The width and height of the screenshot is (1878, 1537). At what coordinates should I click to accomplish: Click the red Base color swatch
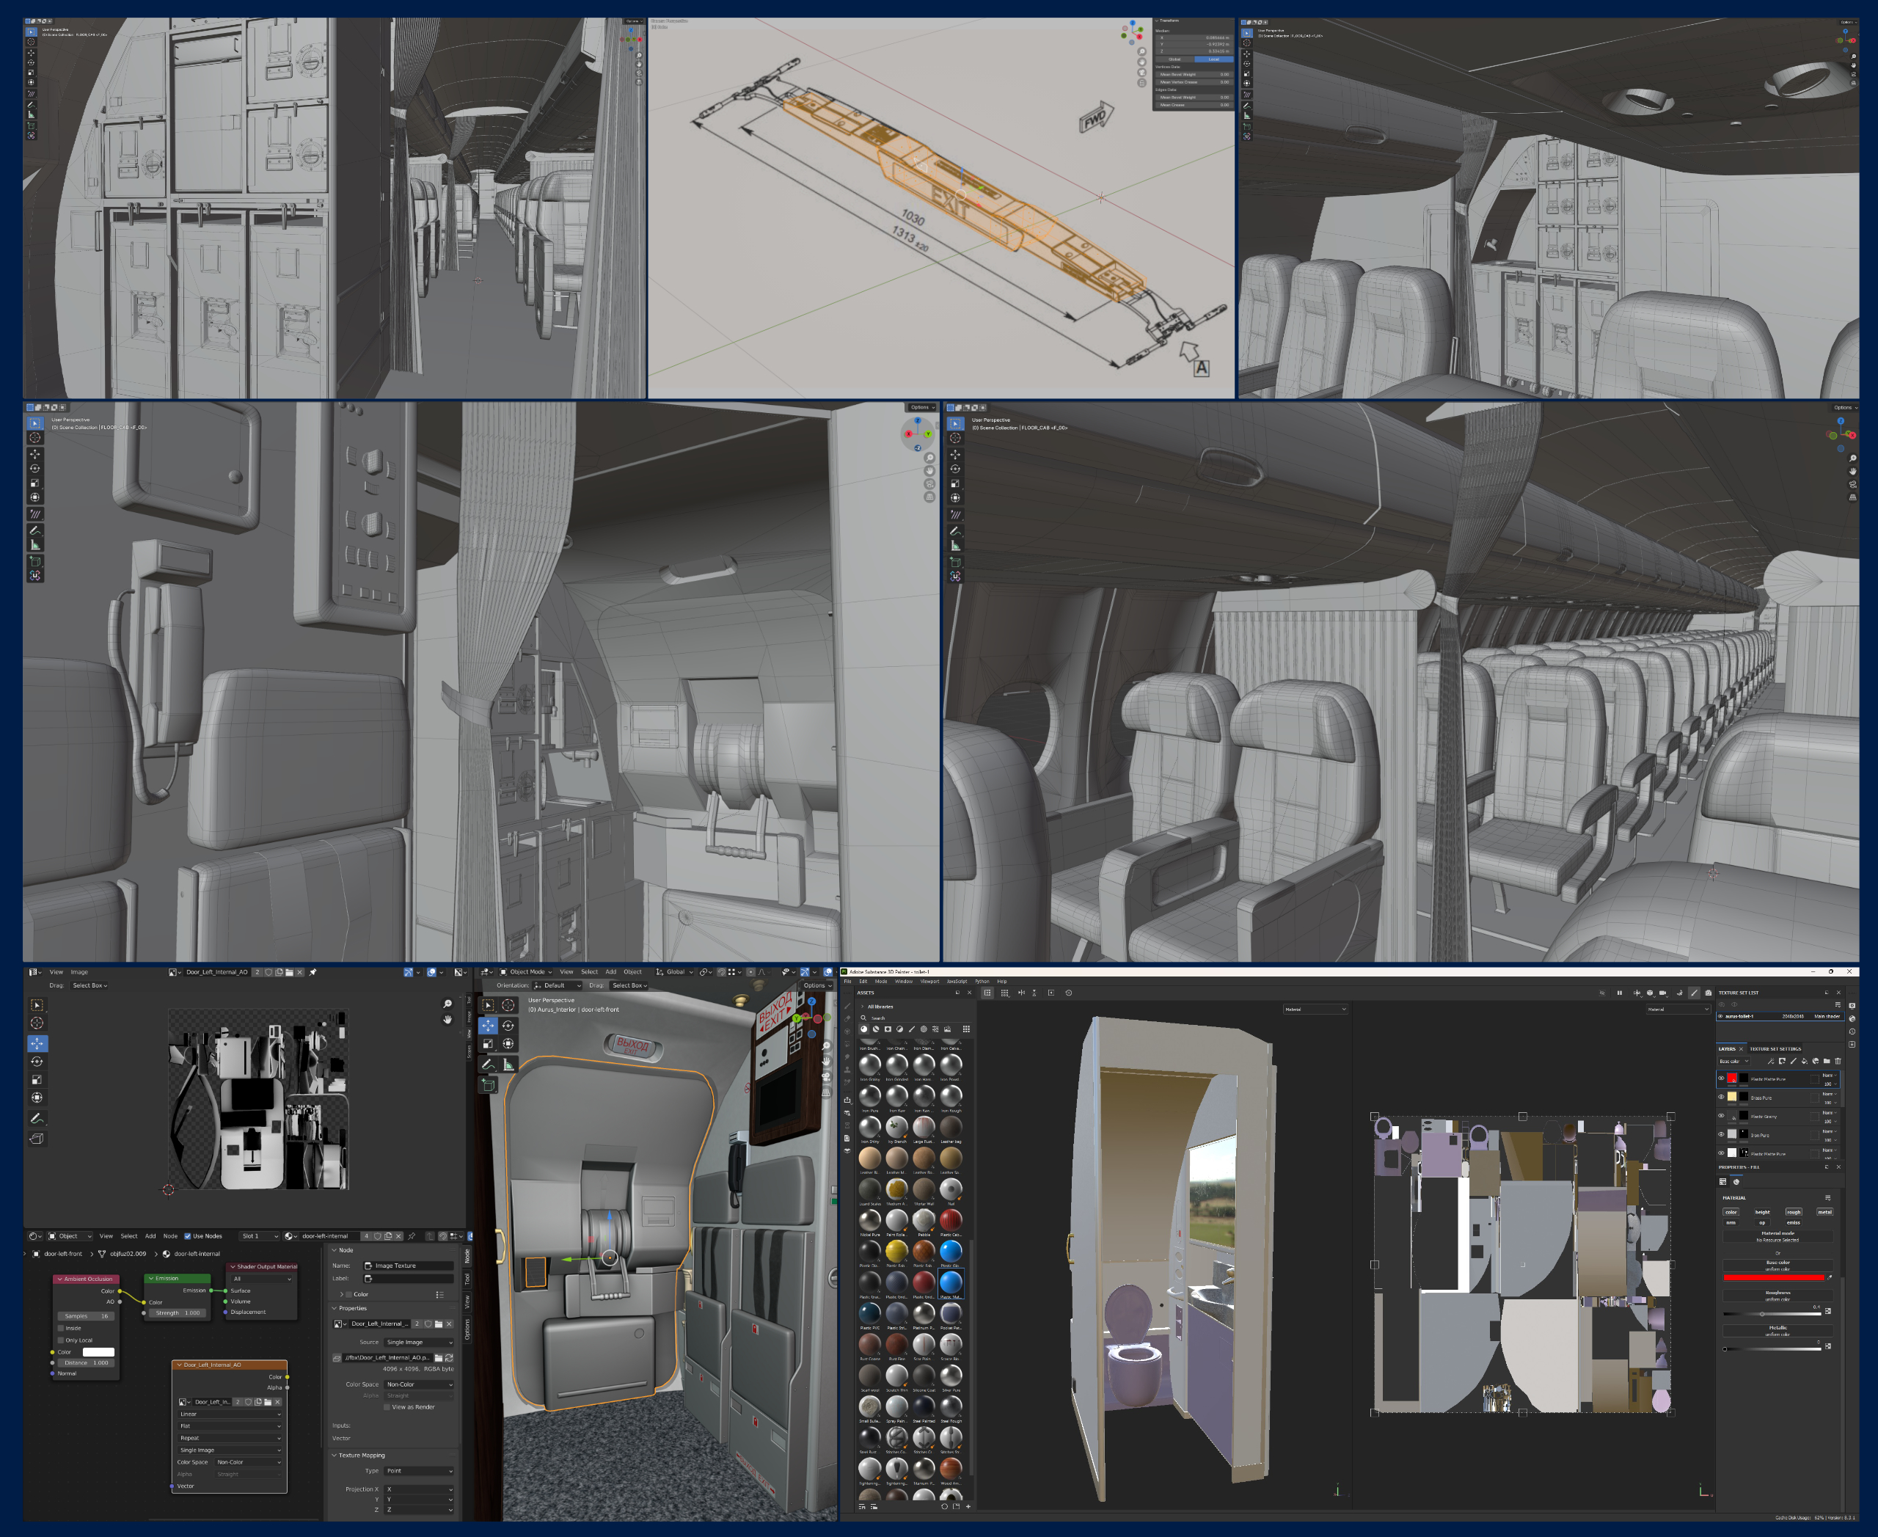pyautogui.click(x=1774, y=1277)
